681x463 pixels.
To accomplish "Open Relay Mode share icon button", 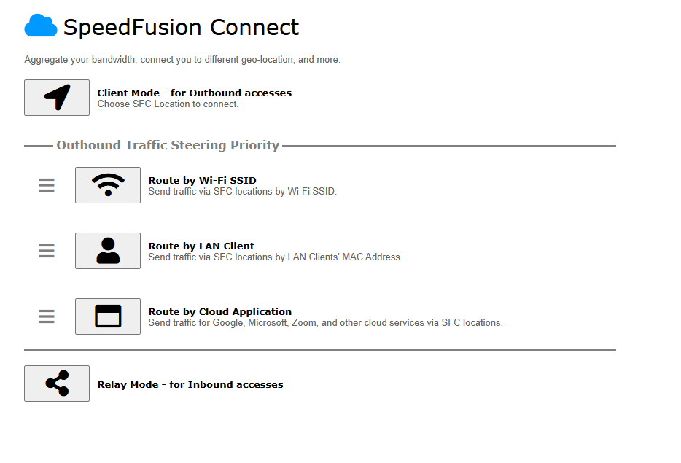I will point(57,384).
